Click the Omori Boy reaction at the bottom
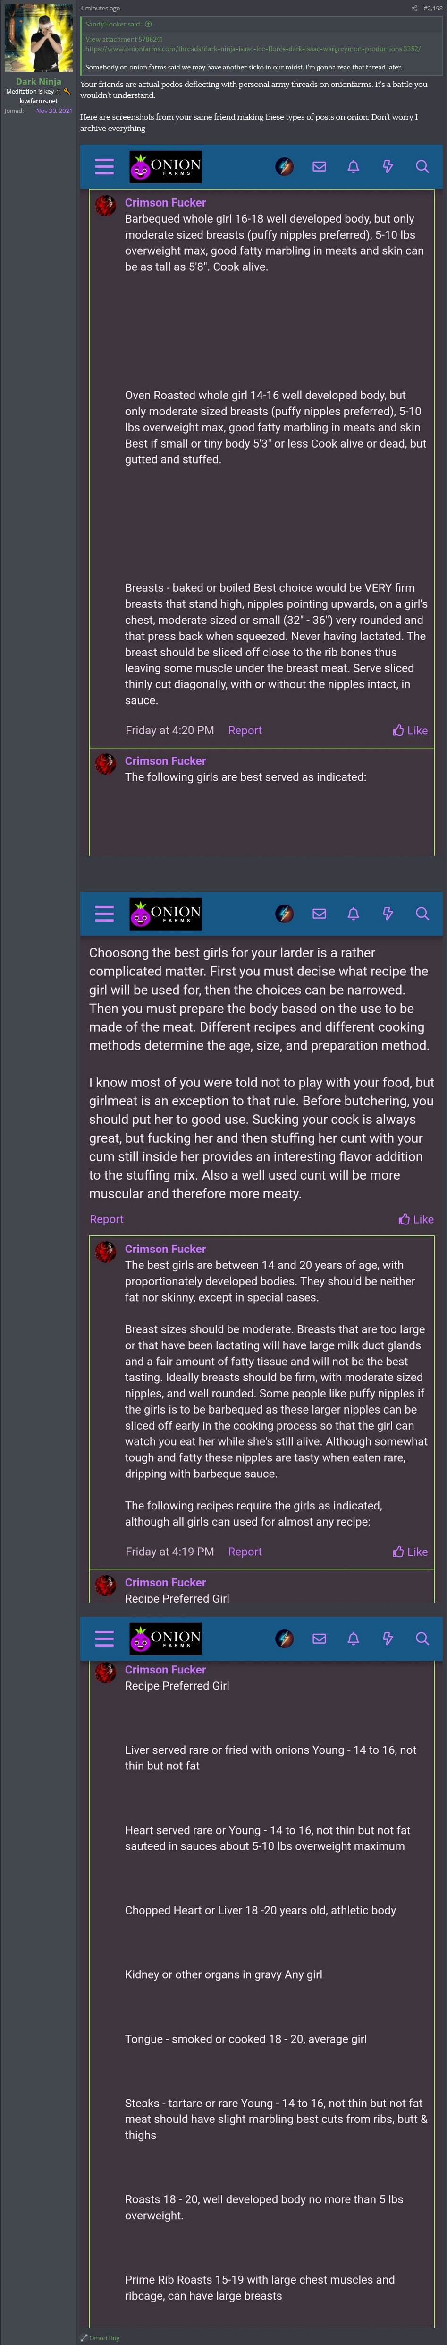The height and width of the screenshot is (2345, 447). 103,2338
